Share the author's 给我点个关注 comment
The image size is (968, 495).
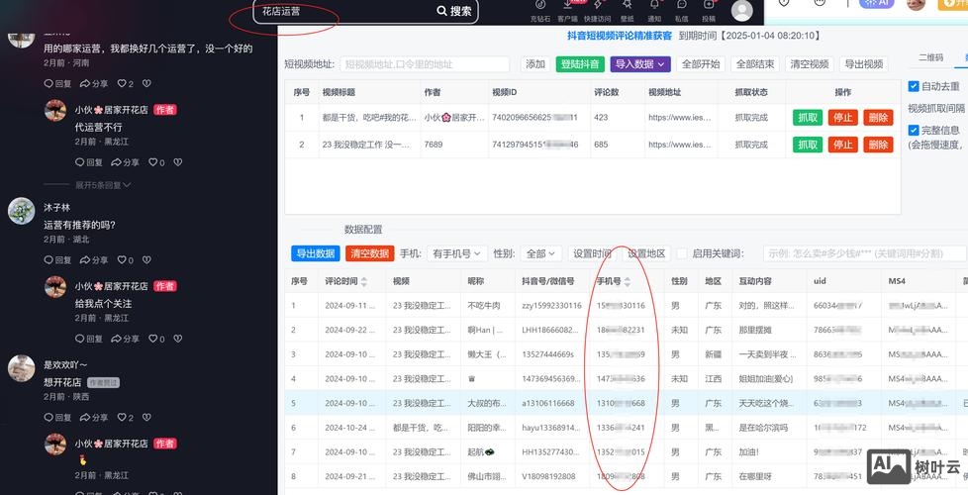125,339
